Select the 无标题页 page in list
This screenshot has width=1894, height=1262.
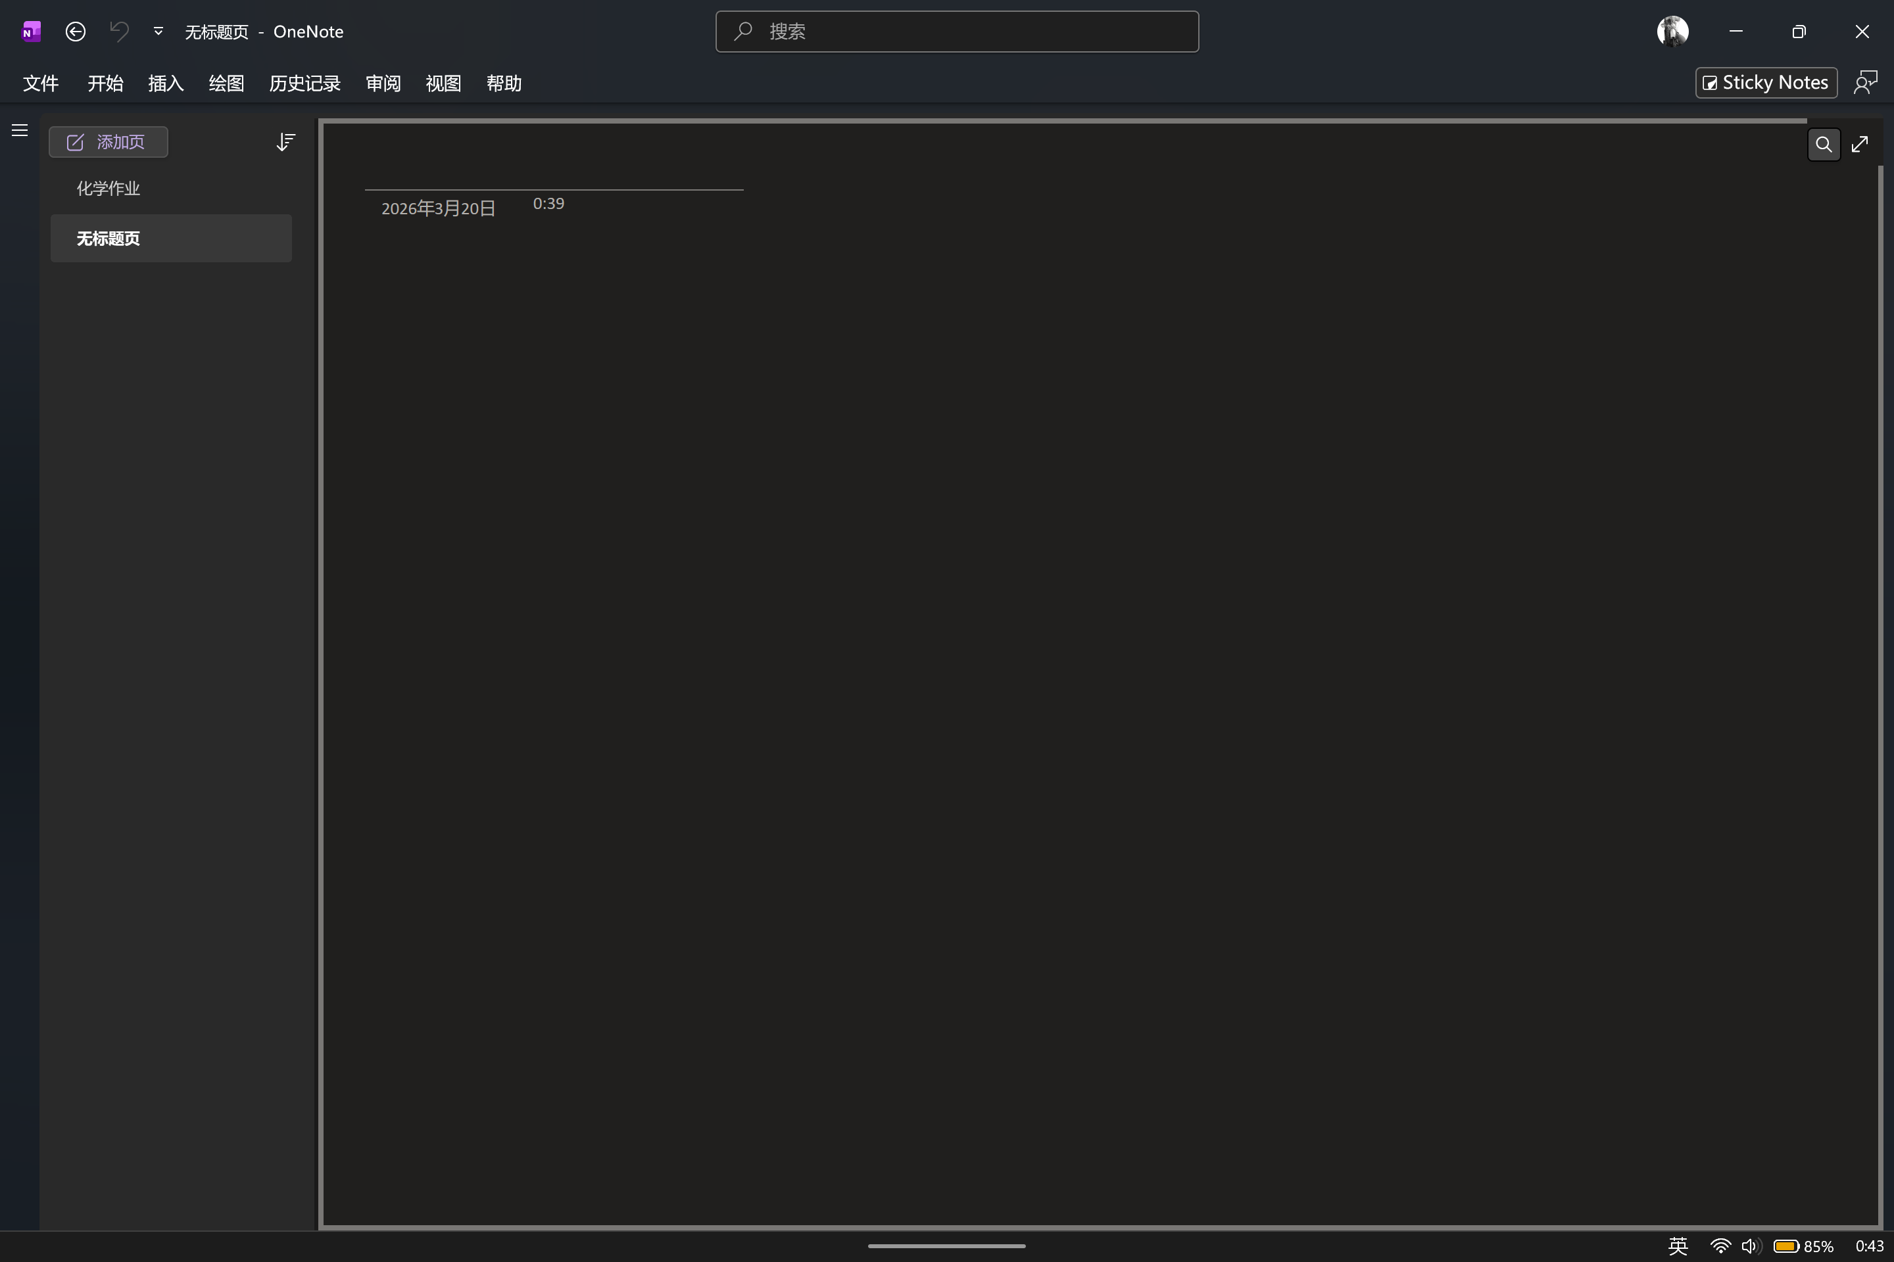click(171, 238)
